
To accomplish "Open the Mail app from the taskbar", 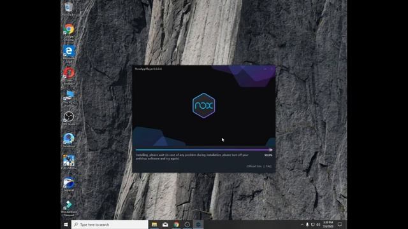I will pyautogui.click(x=165, y=225).
